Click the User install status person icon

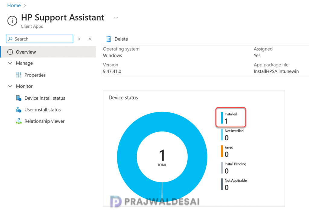pos(18,110)
